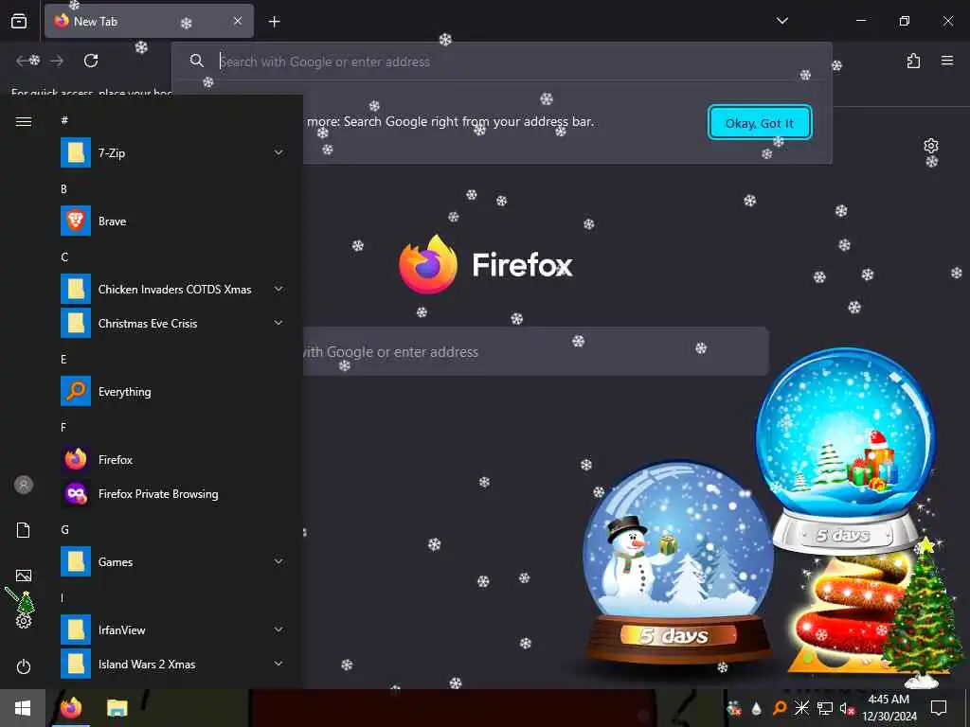Open Documents from Start menu sidebar
The width and height of the screenshot is (970, 727).
[24, 530]
